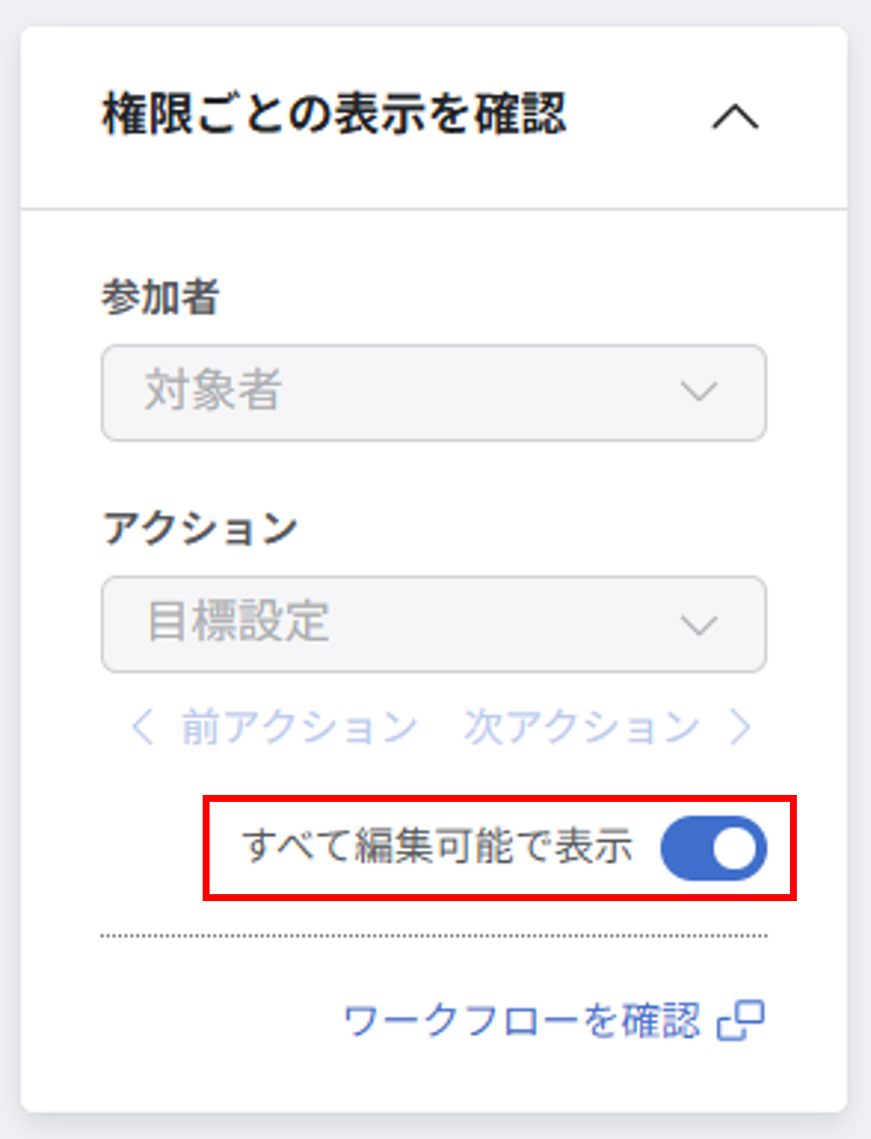Click the down arrow in 目標設定 field
The height and width of the screenshot is (1139, 871).
point(699,624)
